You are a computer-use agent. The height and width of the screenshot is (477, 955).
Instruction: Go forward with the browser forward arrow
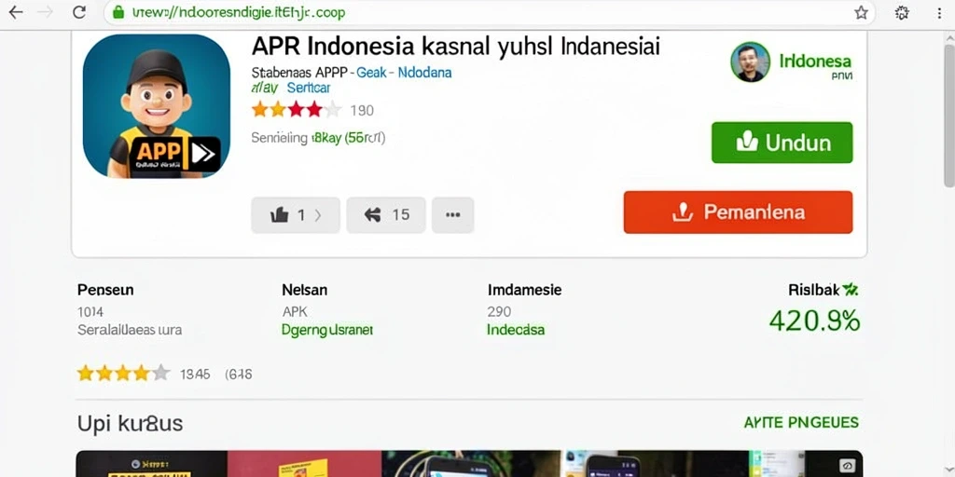[46, 12]
